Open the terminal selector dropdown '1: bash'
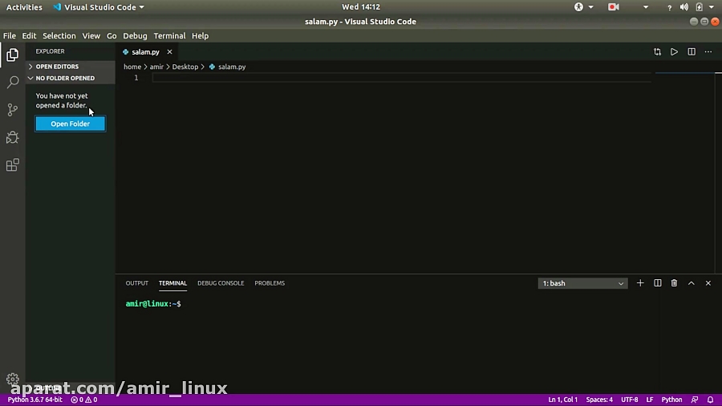 coord(582,283)
